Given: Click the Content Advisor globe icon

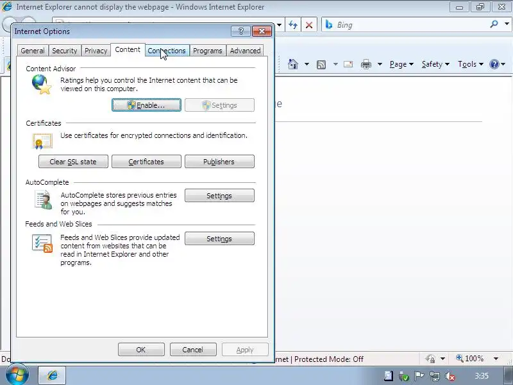Looking at the screenshot, I should pos(42,85).
